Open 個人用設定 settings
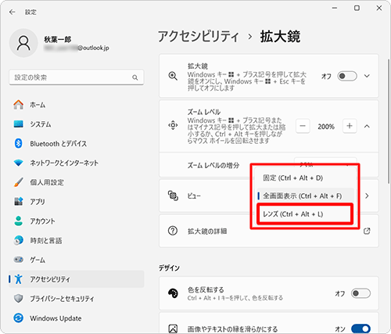The width and height of the screenshot is (391, 334). click(x=77, y=182)
